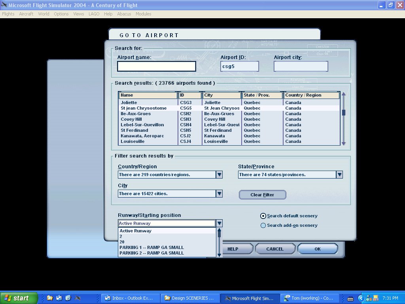Expand the State/Province filter dropdown
405x304 pixels.
[339, 175]
